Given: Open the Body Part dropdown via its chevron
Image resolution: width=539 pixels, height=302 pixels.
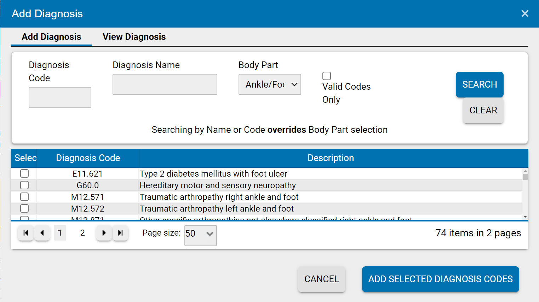Looking at the screenshot, I should [295, 84].
